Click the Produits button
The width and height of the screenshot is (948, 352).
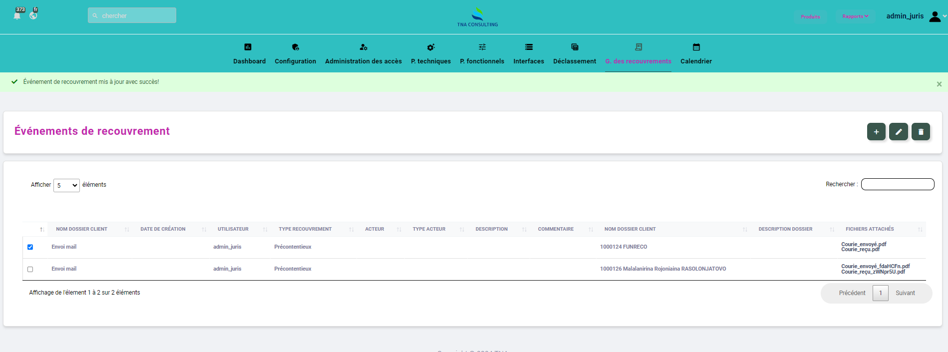pos(810,16)
